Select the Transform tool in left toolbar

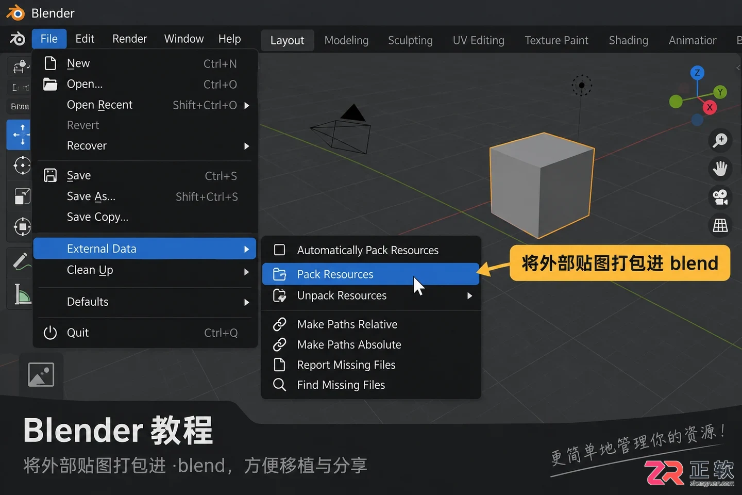[x=22, y=226]
